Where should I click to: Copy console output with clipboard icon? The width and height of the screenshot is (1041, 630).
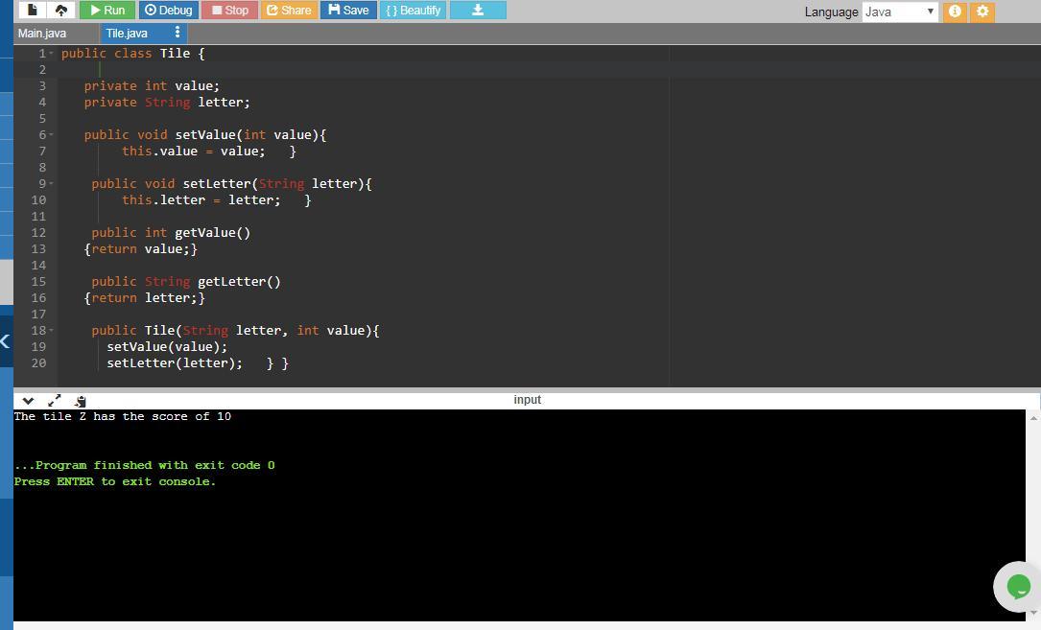click(x=81, y=400)
